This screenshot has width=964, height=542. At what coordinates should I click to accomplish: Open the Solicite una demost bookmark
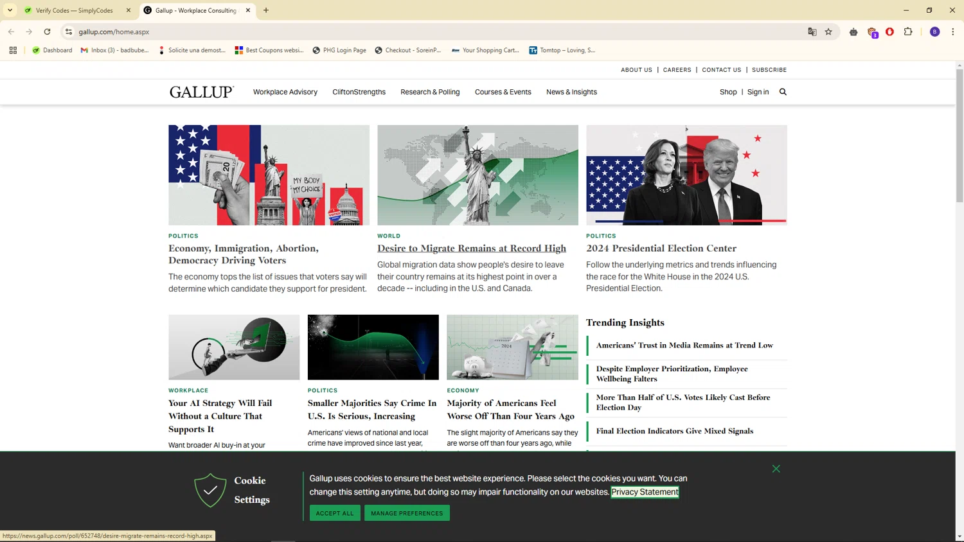pos(192,50)
